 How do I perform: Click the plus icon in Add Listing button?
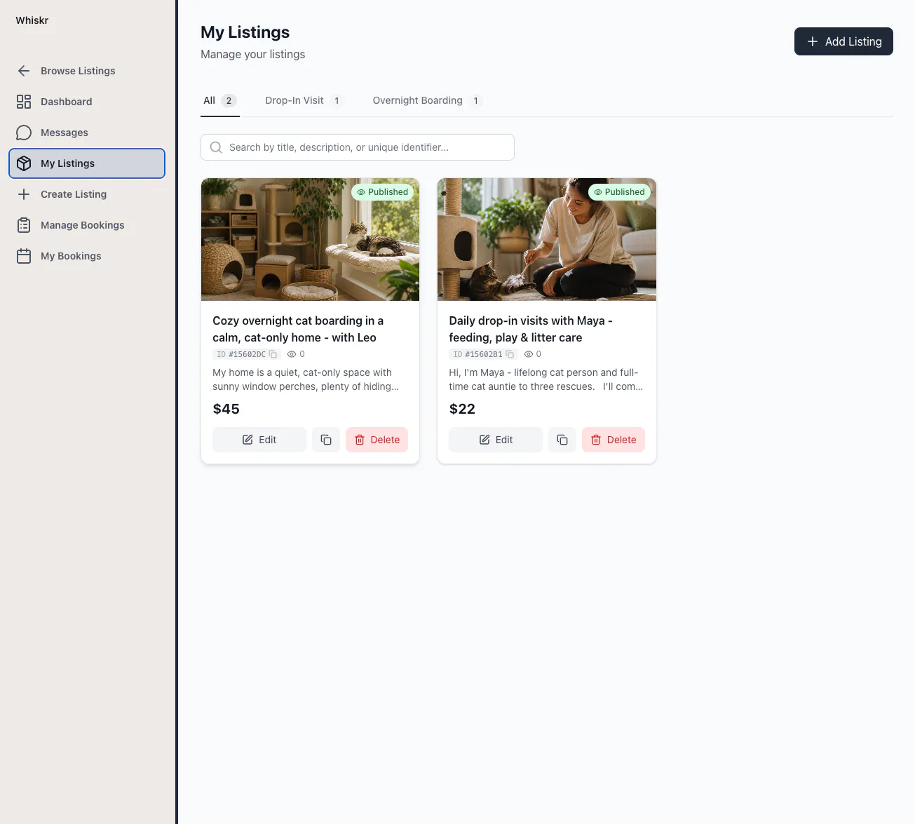[x=813, y=41]
